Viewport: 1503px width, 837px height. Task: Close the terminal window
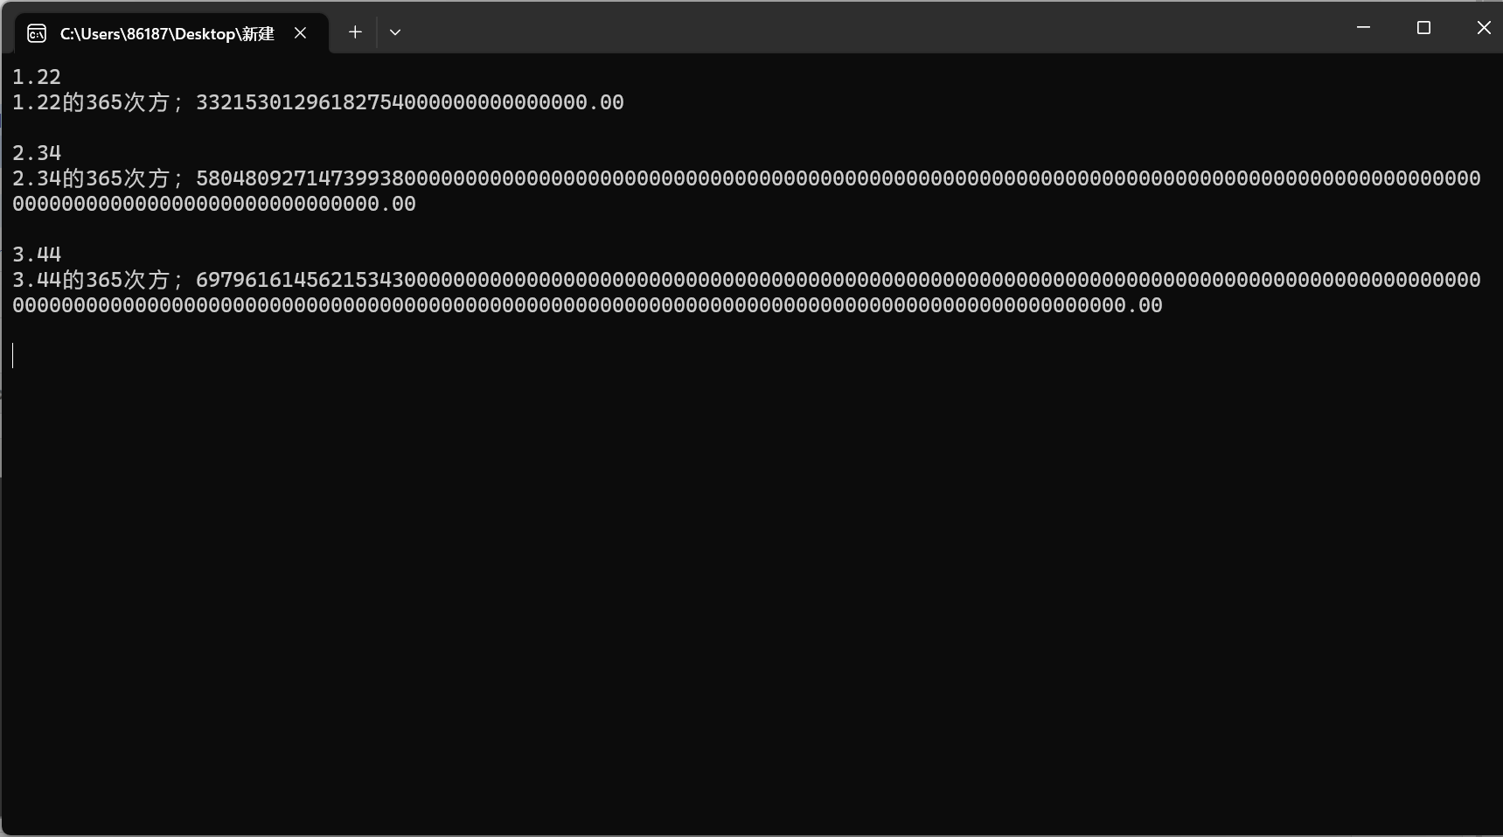click(1484, 28)
